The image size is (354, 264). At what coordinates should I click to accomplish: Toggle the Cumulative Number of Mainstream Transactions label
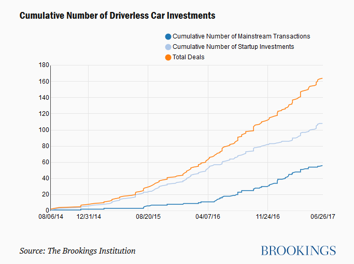241,36
